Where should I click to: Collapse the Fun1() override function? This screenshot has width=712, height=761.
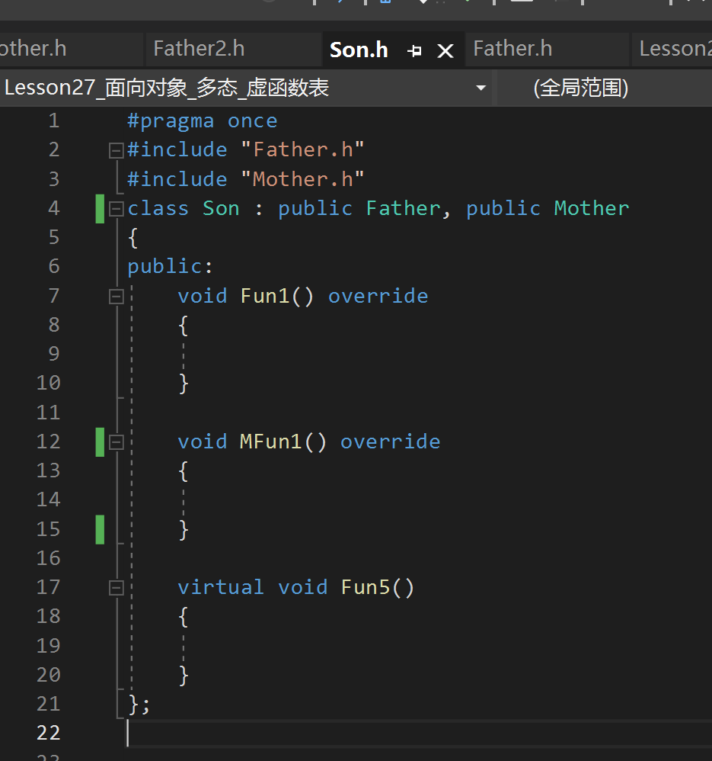pos(116,297)
